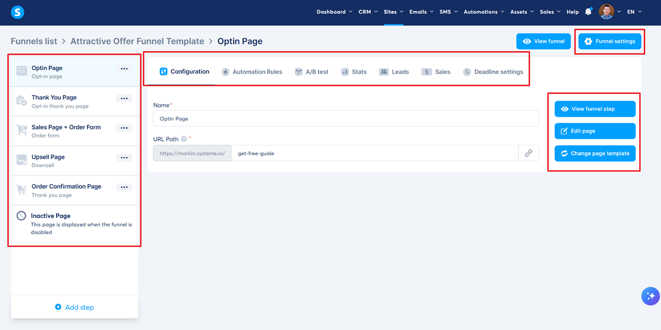Open options menu for Upsell Page

[124, 157]
